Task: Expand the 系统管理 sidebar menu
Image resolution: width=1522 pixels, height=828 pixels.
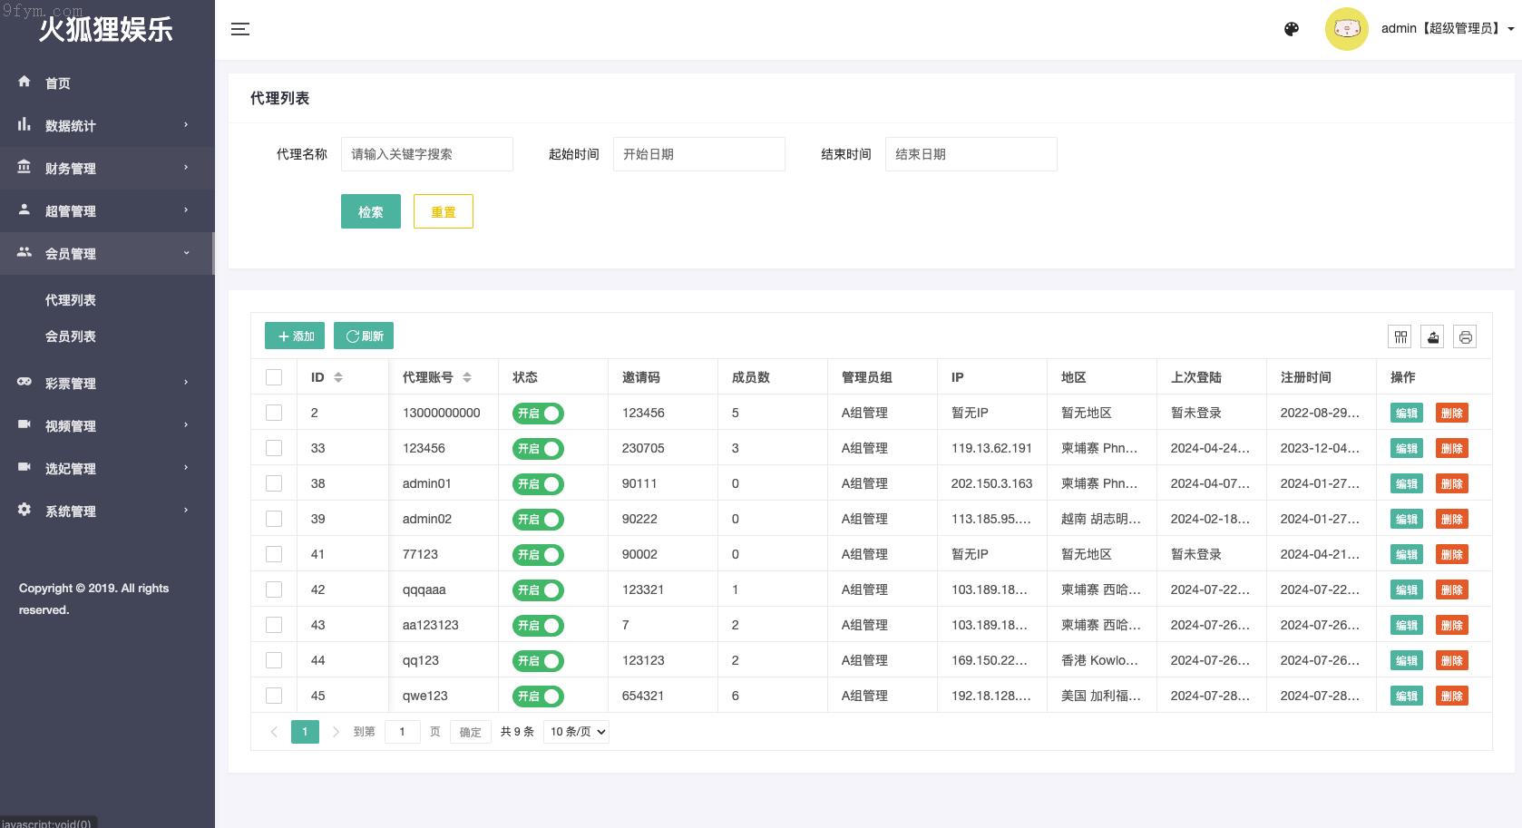Action: (x=107, y=511)
